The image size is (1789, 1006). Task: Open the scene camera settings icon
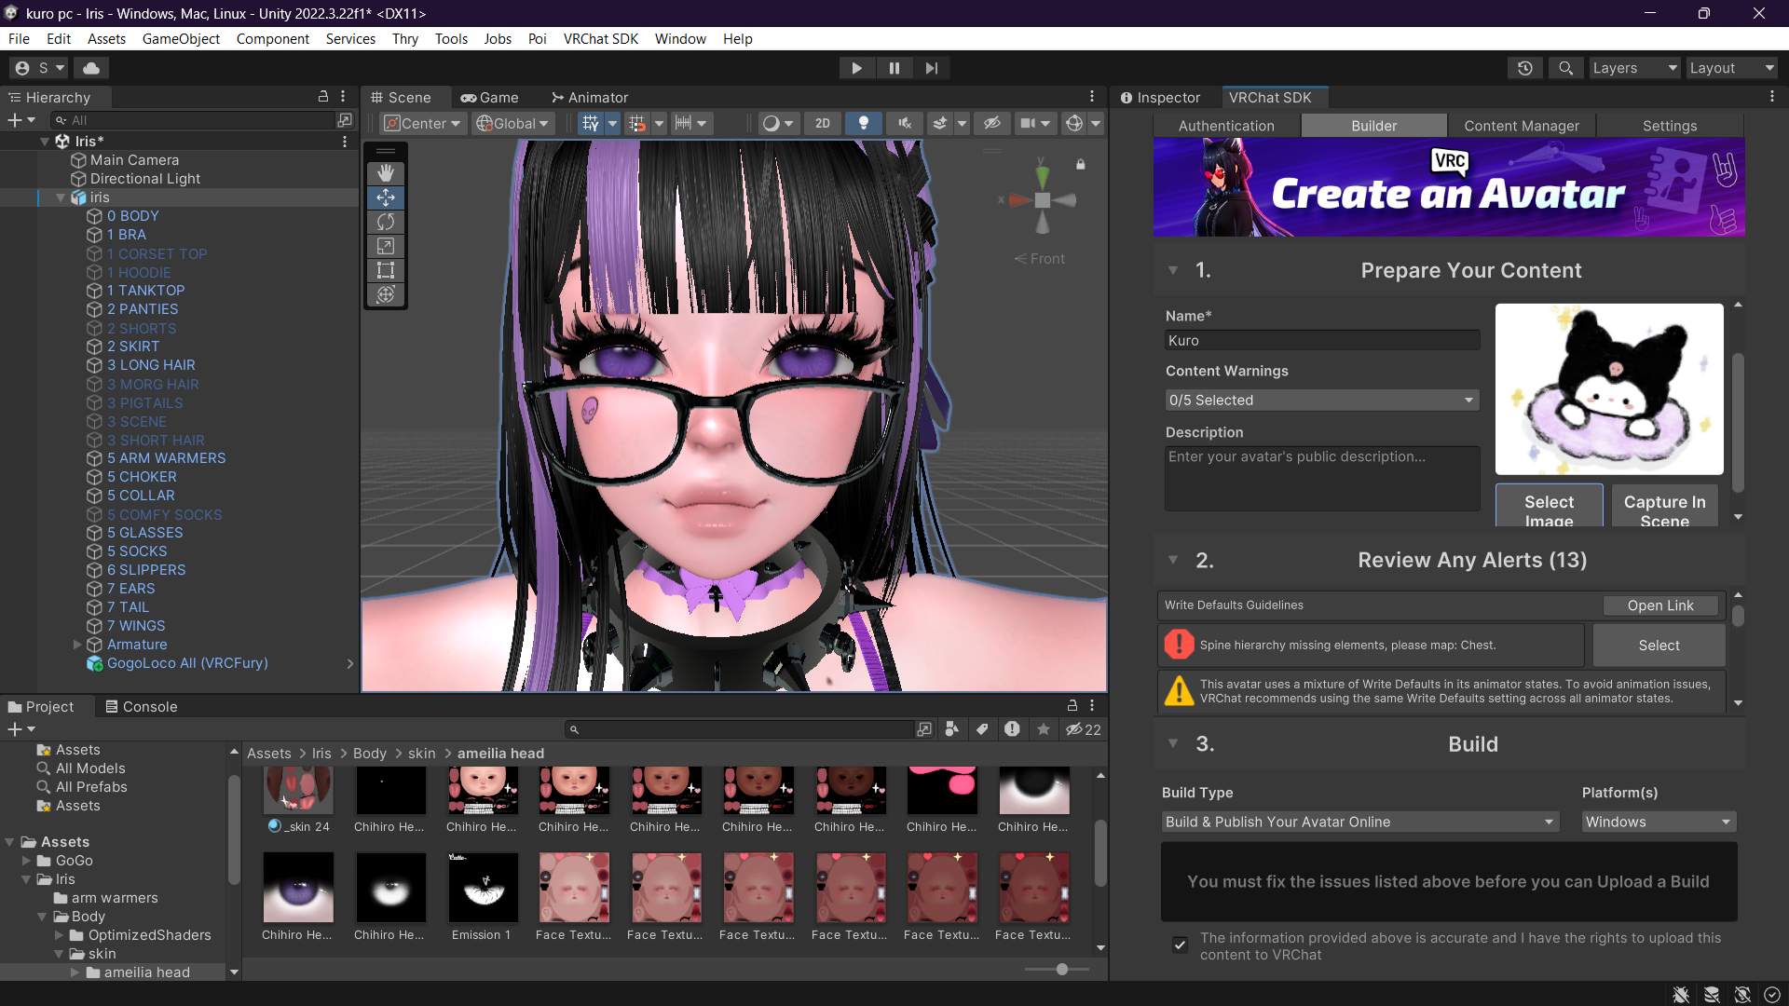1027,123
